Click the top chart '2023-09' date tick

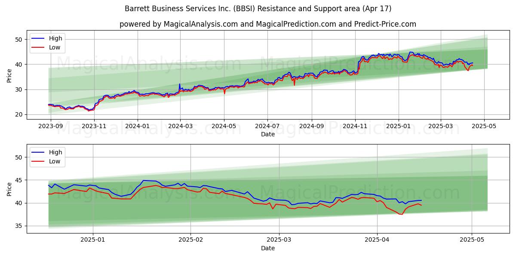(x=51, y=126)
